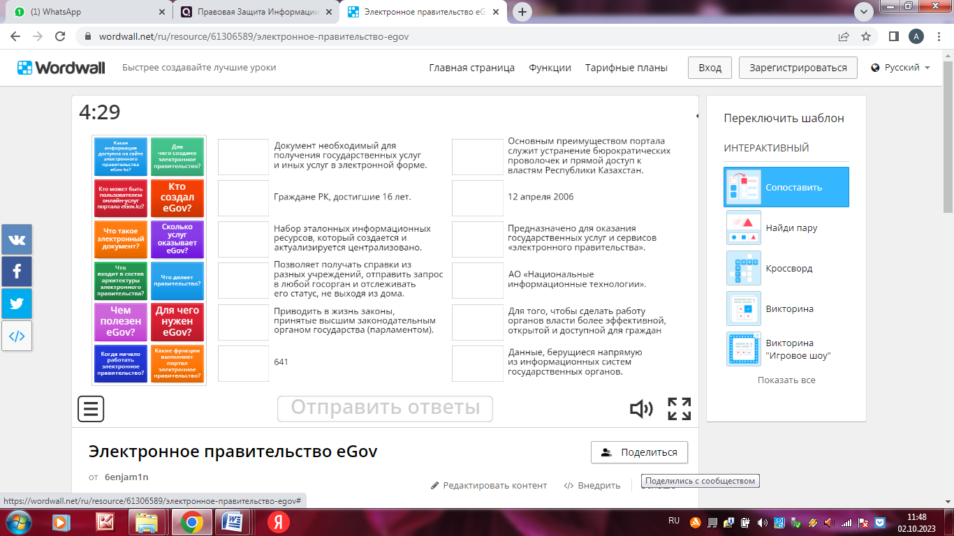Image resolution: width=954 pixels, height=536 pixels.
Task: Go to Главная страница
Action: [471, 68]
